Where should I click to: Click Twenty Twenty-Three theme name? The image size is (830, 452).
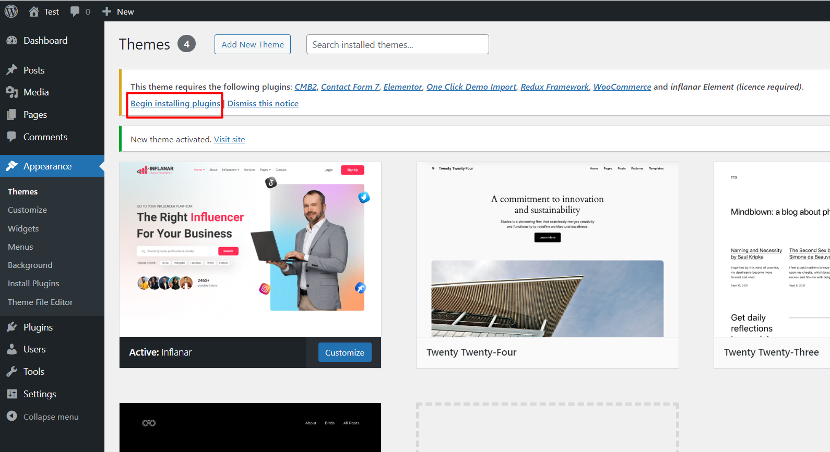pyautogui.click(x=772, y=352)
